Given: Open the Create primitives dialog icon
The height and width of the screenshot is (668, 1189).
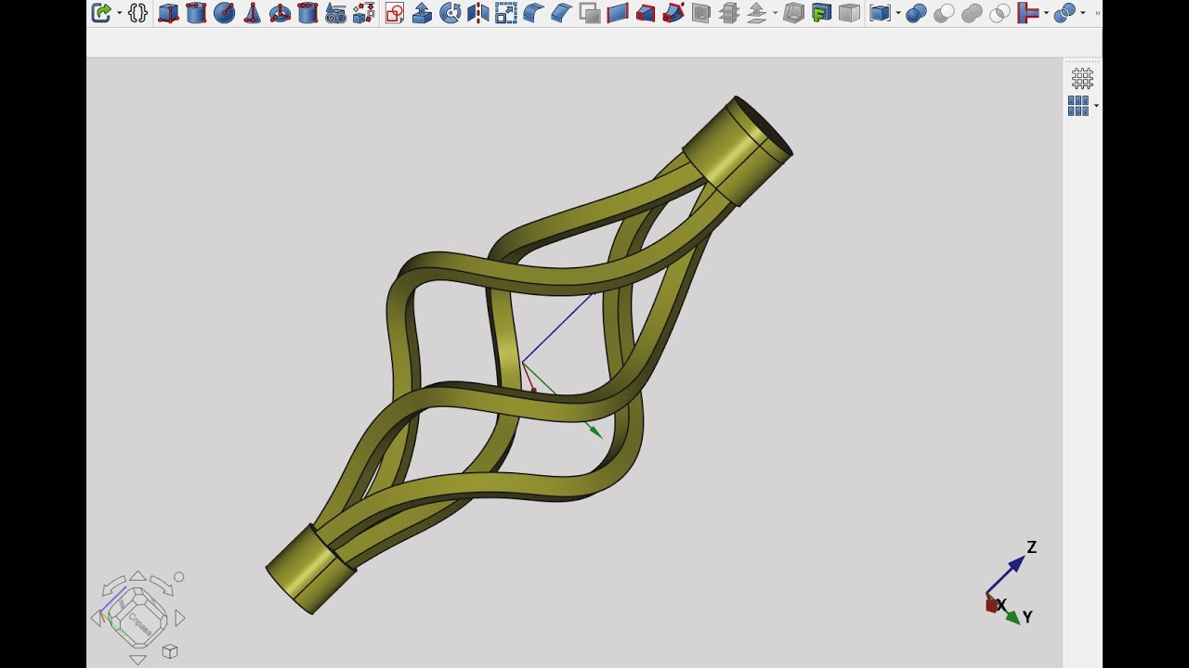Looking at the screenshot, I should (335, 13).
